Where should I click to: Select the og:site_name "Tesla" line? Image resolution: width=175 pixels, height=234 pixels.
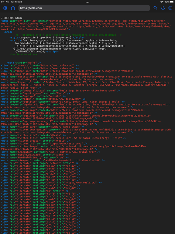pyautogui.click(x=36, y=93)
